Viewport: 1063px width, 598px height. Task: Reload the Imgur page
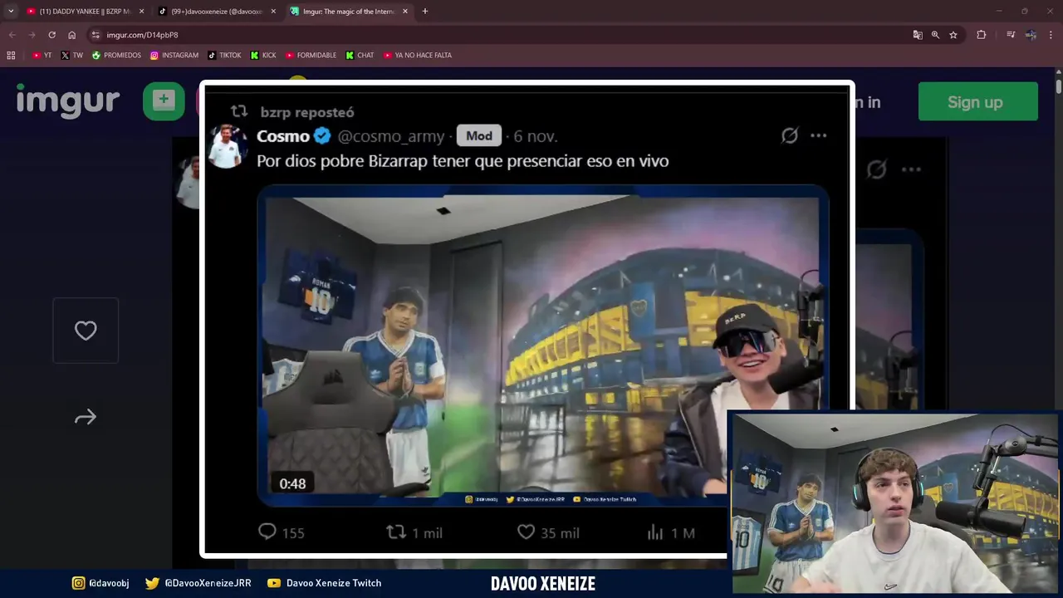tap(51, 35)
